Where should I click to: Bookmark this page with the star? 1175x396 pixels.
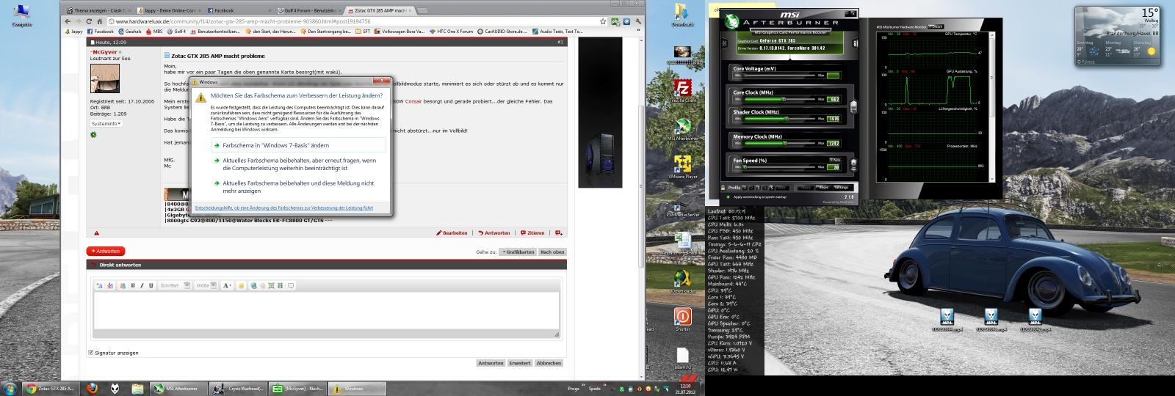(x=604, y=21)
